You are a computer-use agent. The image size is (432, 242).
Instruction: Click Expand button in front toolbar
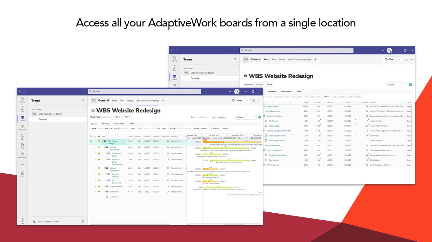196,129
